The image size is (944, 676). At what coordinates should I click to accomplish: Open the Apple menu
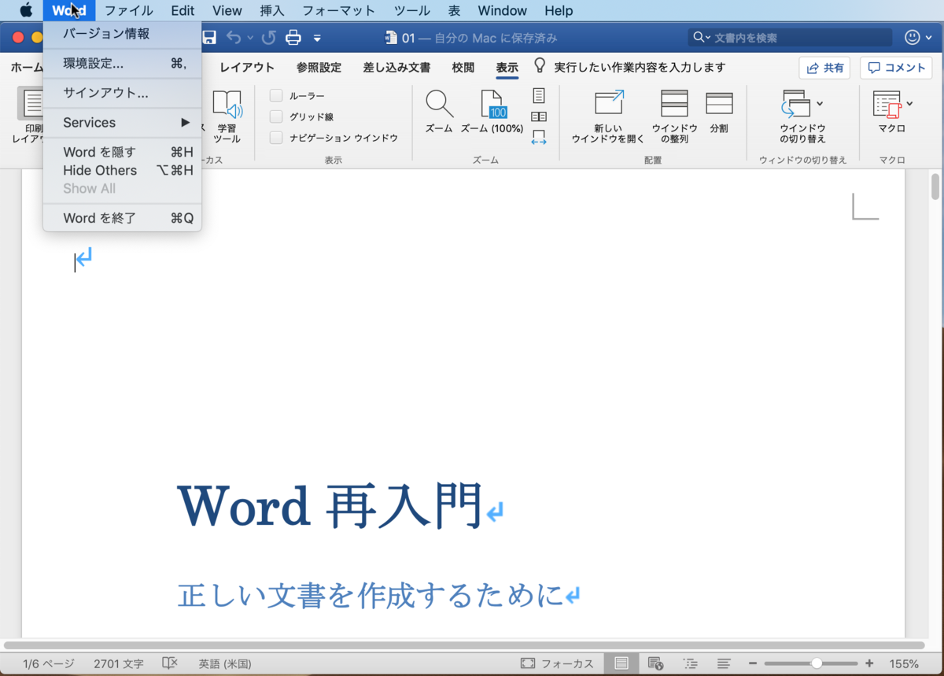(26, 10)
